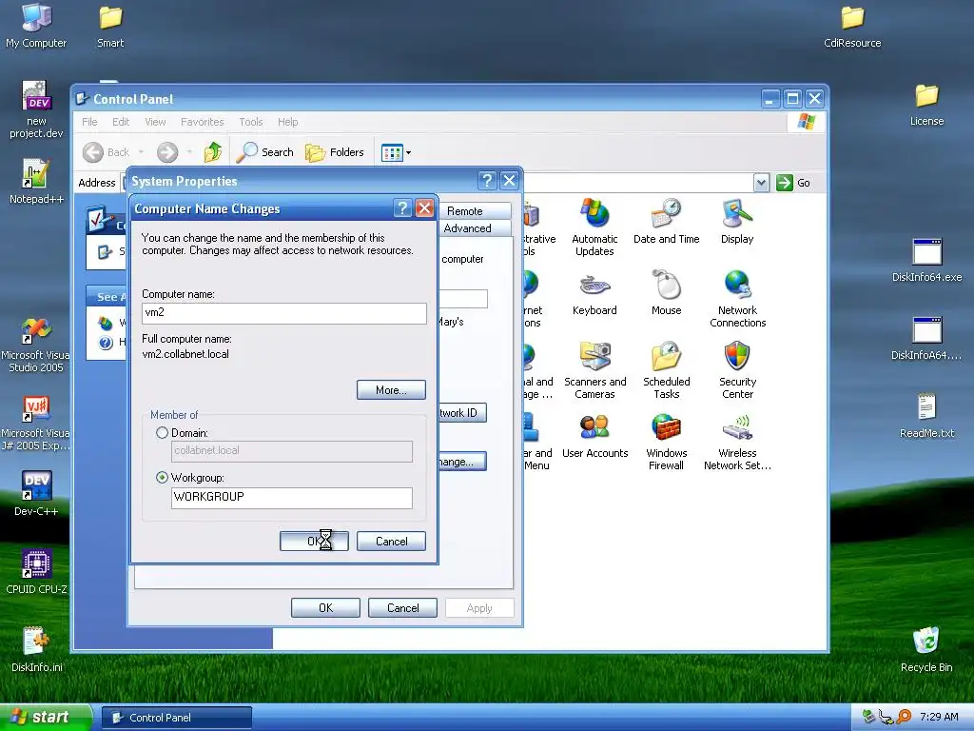Open the Date and Time applet
974x731 pixels.
click(x=667, y=221)
